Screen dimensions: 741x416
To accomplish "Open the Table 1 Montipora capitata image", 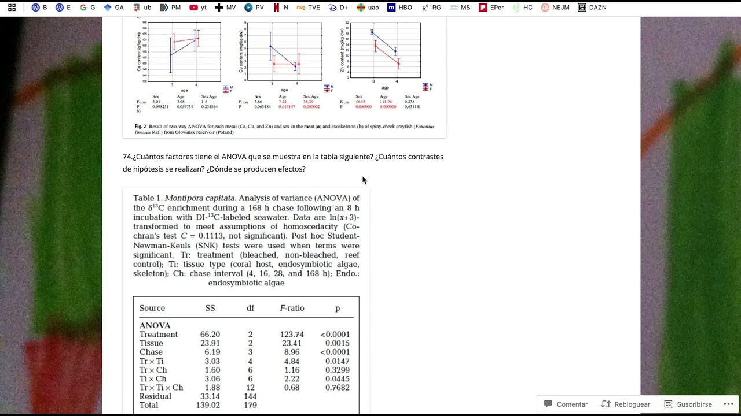I will tap(246, 300).
